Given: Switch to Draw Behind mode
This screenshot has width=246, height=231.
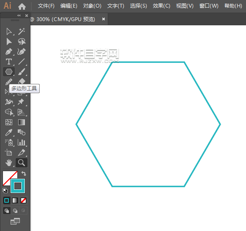Looking at the screenshot, I should (15, 211).
